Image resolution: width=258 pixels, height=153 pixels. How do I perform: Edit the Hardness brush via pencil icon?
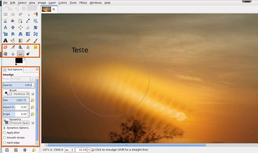(33, 94)
